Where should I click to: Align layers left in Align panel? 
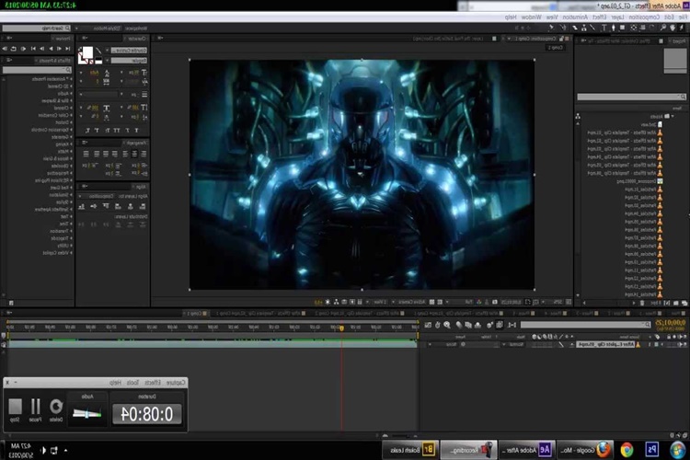(143, 207)
